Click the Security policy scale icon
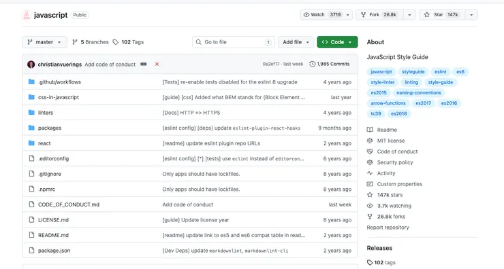This screenshot has width=504, height=269. pos(370,162)
